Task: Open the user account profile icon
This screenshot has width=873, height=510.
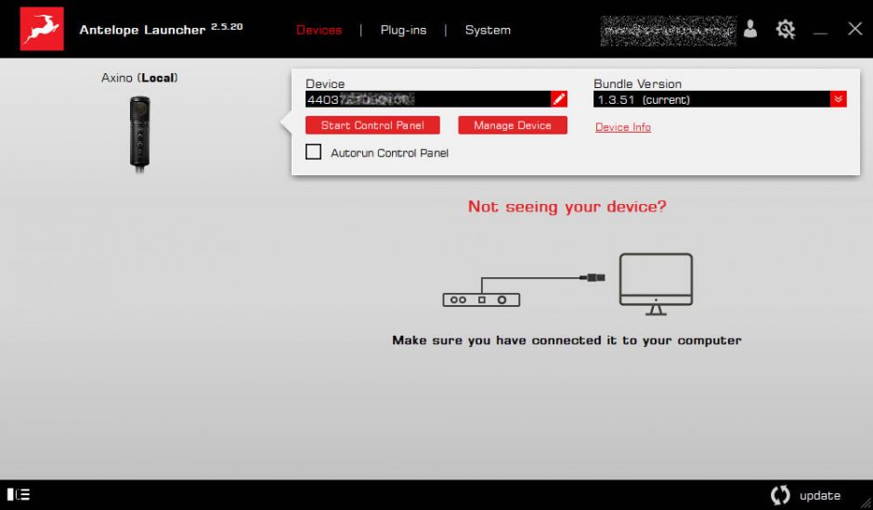Action: click(750, 29)
